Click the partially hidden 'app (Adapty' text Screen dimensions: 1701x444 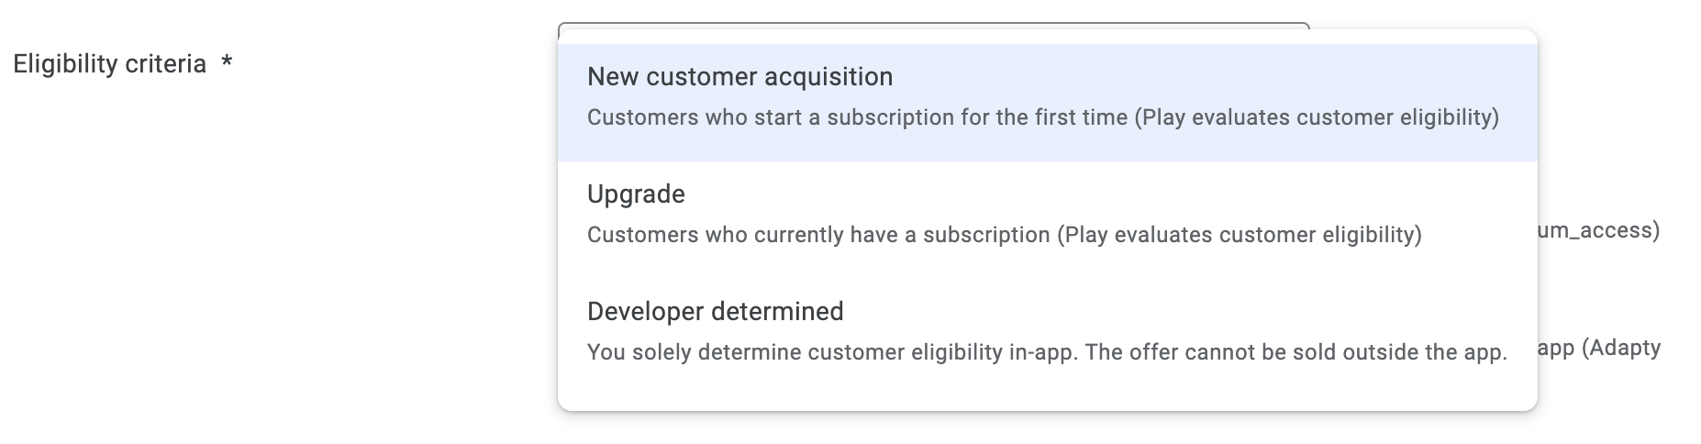pos(1599,348)
